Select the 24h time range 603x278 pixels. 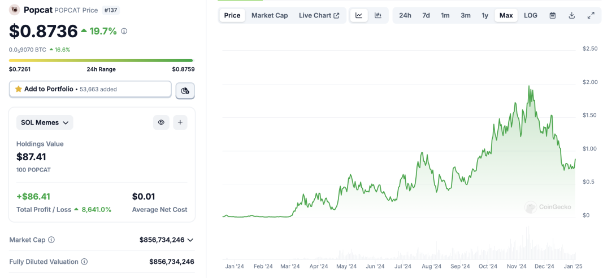(405, 15)
